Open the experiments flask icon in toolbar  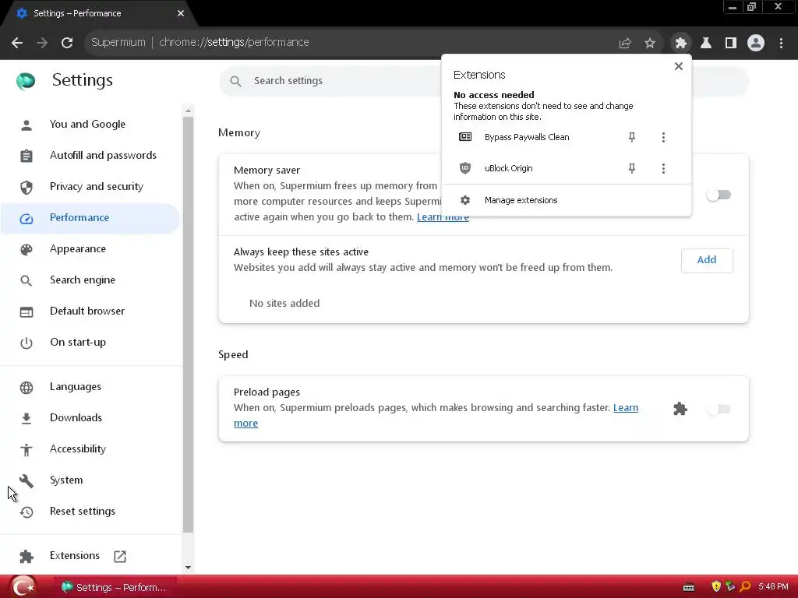[x=706, y=43]
